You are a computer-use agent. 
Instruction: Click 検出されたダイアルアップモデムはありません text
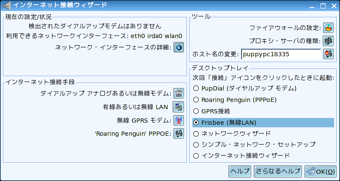(x=95, y=26)
